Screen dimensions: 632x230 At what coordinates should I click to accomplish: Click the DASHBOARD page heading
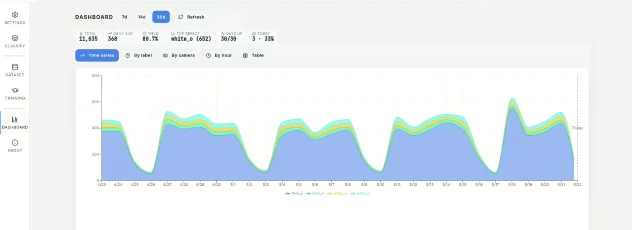point(94,17)
